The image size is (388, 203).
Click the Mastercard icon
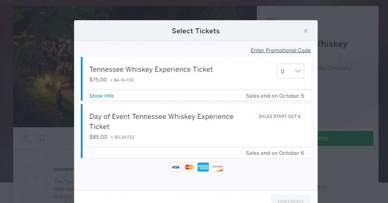pyautogui.click(x=189, y=167)
